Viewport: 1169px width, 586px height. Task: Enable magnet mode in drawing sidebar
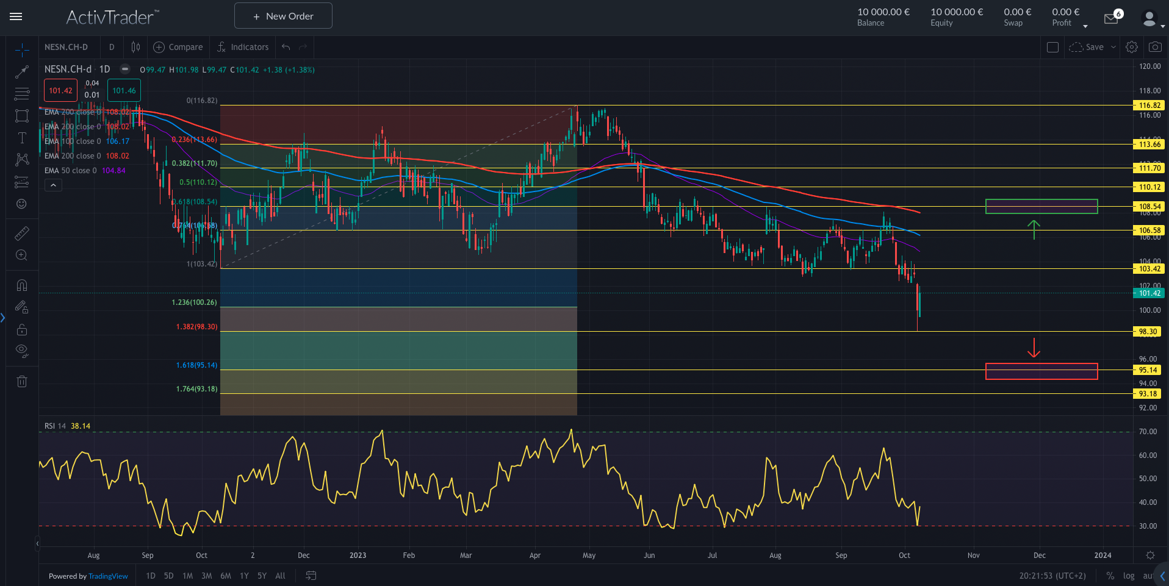[x=22, y=285]
